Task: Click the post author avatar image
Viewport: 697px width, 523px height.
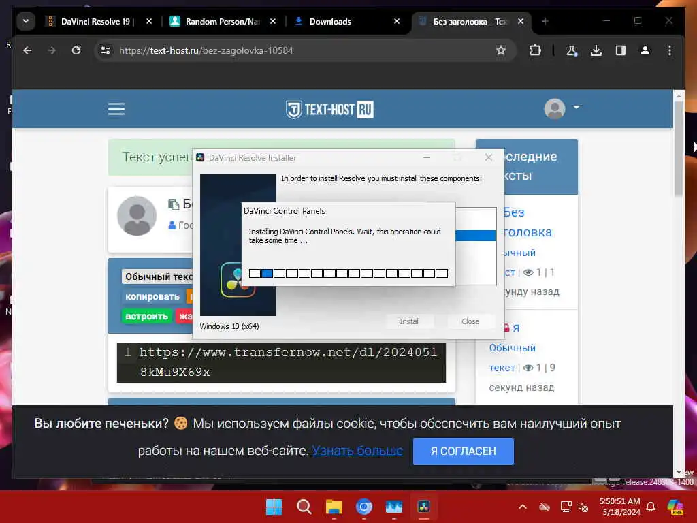Action: (136, 216)
